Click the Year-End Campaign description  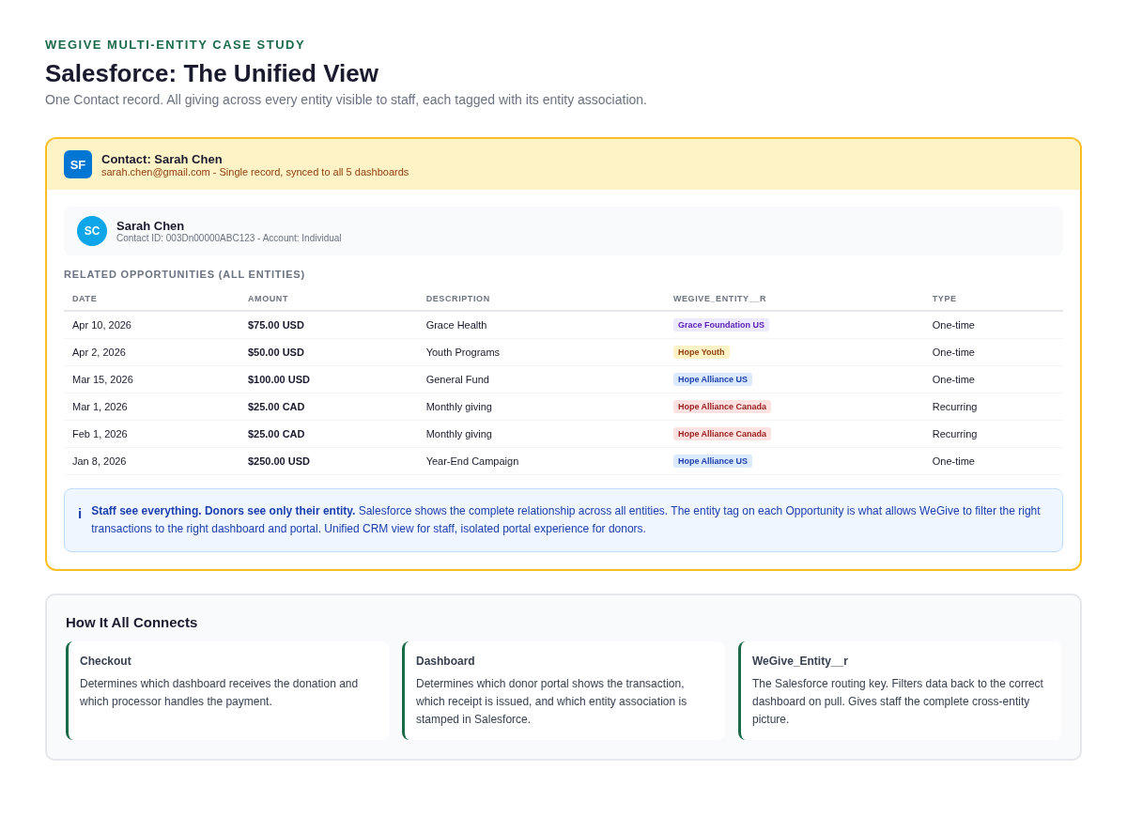coord(472,461)
